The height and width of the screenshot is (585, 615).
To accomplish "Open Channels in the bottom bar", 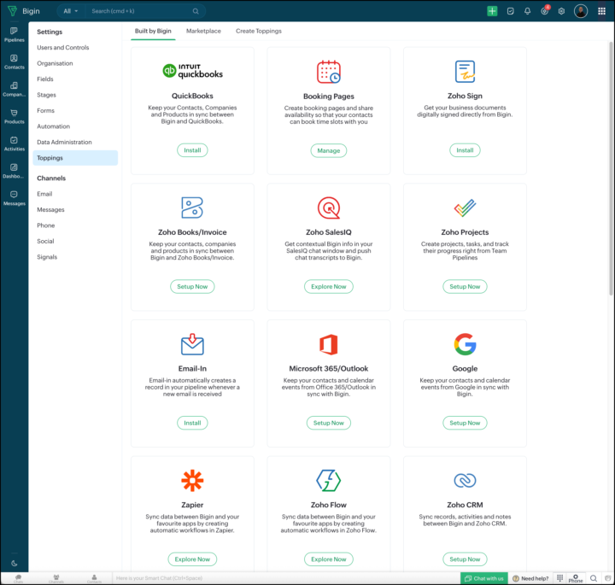I will 56,578.
